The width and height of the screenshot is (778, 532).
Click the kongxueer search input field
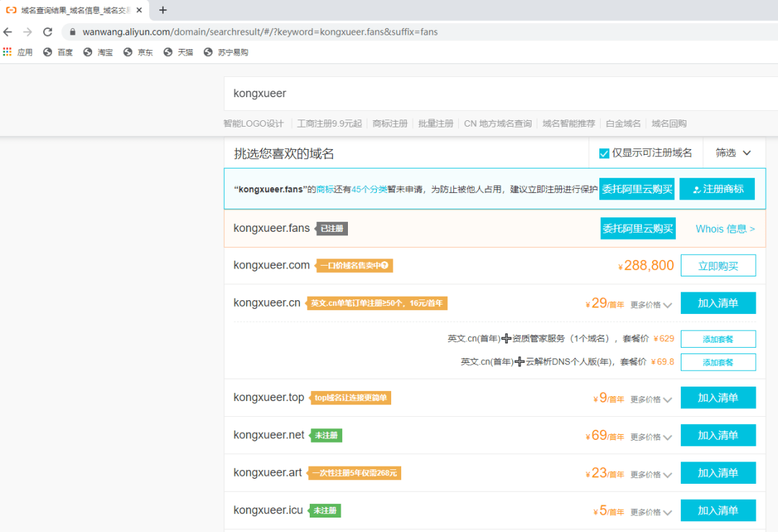point(501,93)
